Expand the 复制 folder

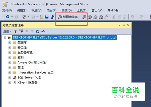pyautogui.click(x=10, y=57)
